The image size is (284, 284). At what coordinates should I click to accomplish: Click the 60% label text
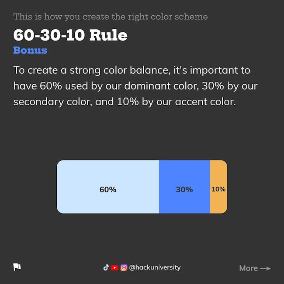[108, 190]
